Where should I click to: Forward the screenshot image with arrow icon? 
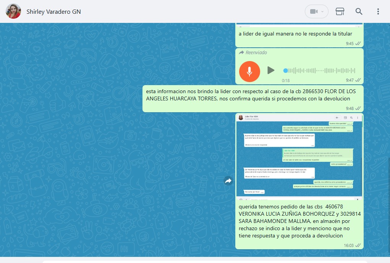[228, 181]
